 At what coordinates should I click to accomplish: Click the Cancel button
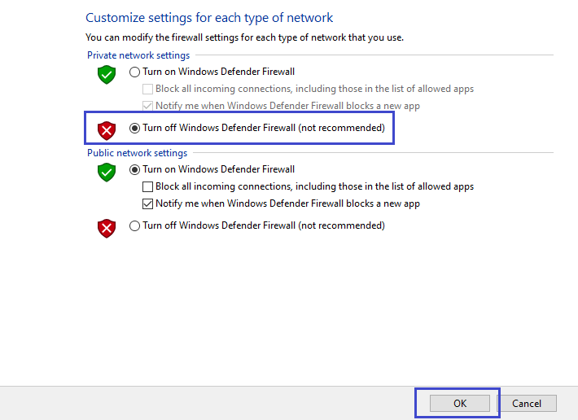click(527, 404)
